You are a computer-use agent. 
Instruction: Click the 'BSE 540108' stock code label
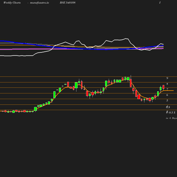pyautogui.click(x=68, y=2)
